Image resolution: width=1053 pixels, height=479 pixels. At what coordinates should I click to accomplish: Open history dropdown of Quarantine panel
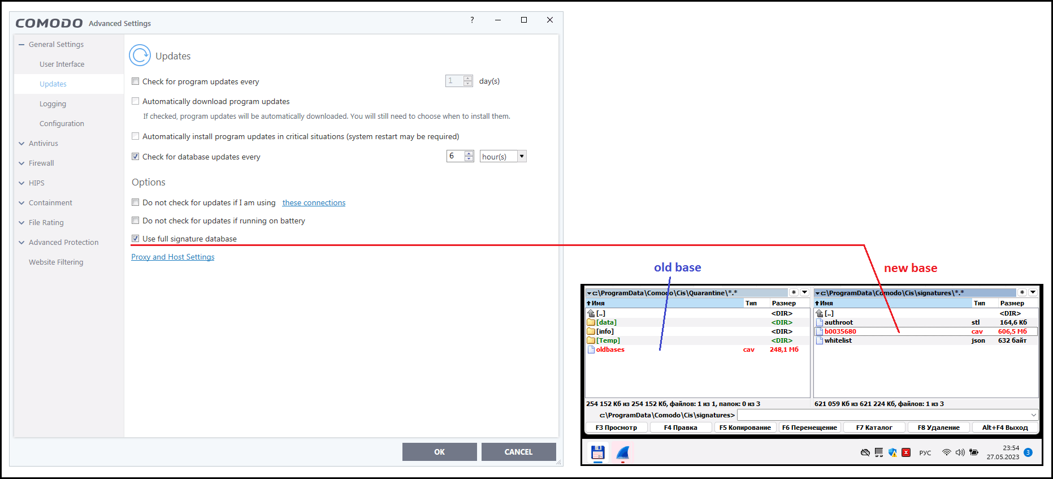804,292
